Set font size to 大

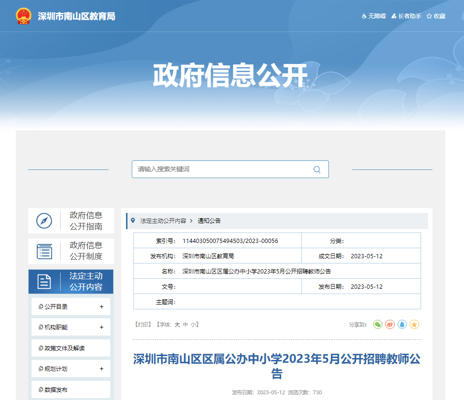tap(177, 325)
